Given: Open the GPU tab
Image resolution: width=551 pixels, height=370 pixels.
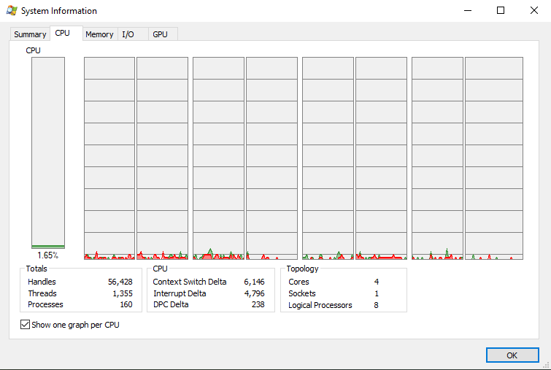Looking at the screenshot, I should 160,34.
